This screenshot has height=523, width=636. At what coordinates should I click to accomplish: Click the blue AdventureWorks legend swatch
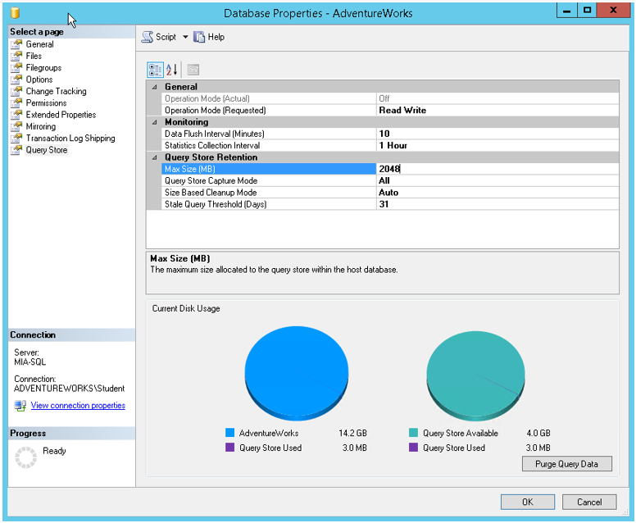click(230, 433)
